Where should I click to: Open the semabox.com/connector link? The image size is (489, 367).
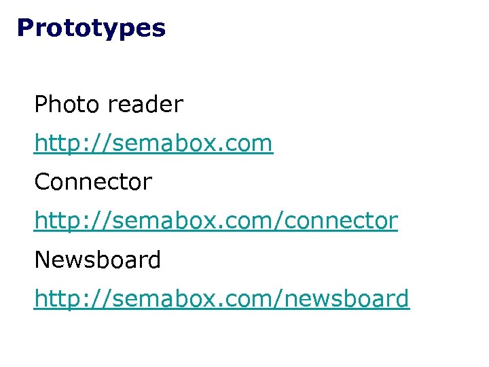[x=216, y=221]
